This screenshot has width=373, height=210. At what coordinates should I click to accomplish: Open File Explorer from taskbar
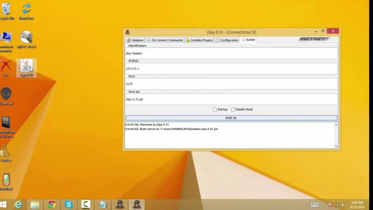pyautogui.click(x=35, y=205)
